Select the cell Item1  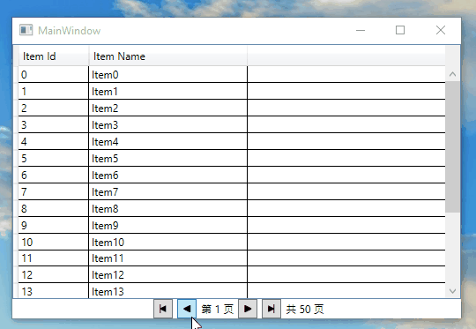[x=168, y=91]
